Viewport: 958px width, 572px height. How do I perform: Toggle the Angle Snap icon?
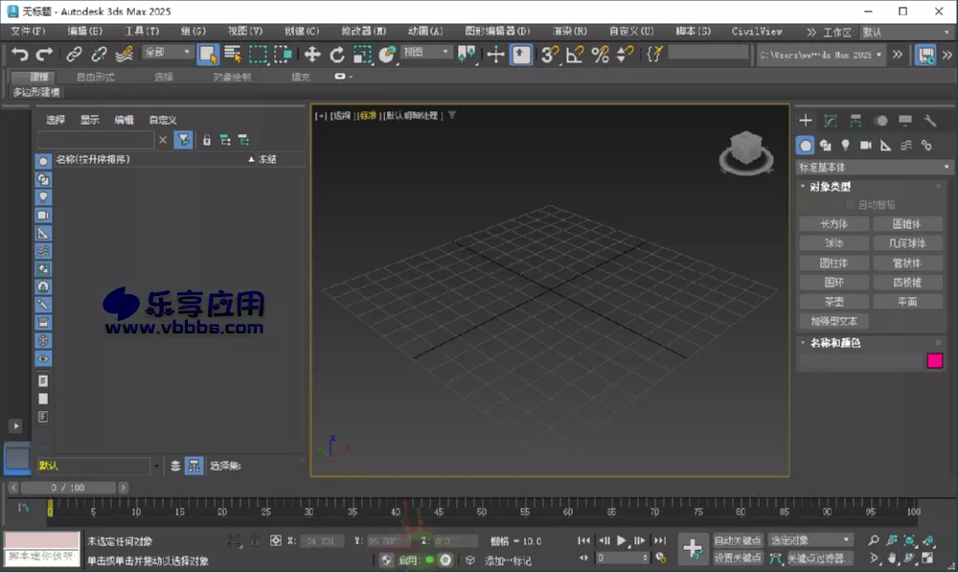[x=575, y=55]
